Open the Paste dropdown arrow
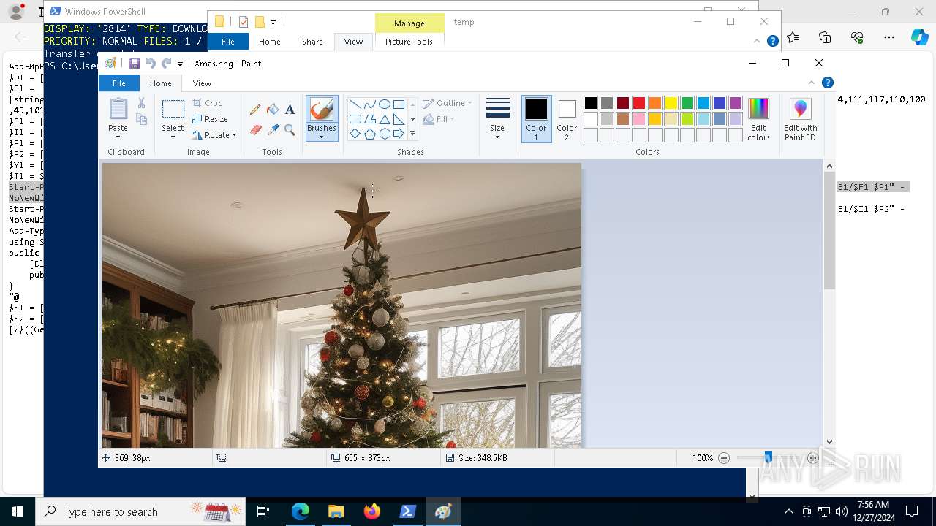936x526 pixels. pyautogui.click(x=118, y=137)
